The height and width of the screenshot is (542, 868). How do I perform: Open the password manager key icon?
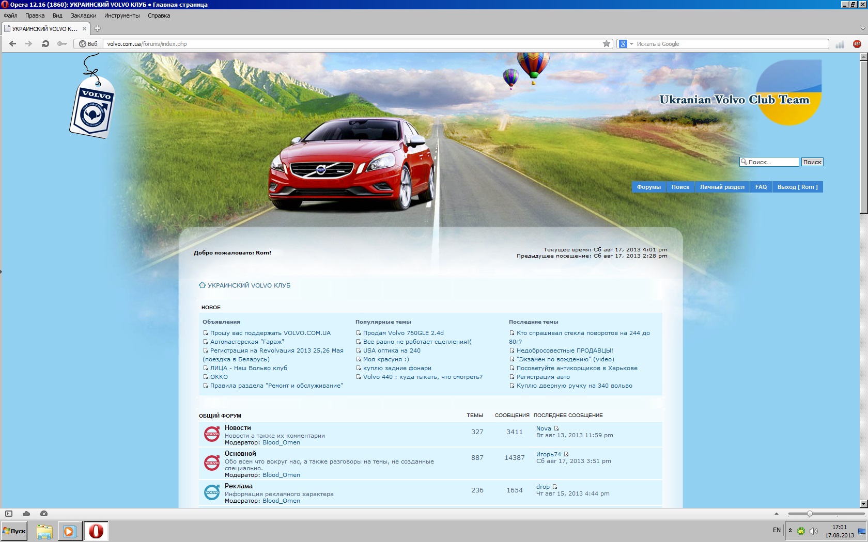(62, 44)
